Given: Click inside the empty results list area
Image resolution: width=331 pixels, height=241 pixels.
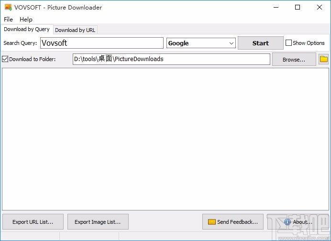Looking at the screenshot, I should click(165, 139).
